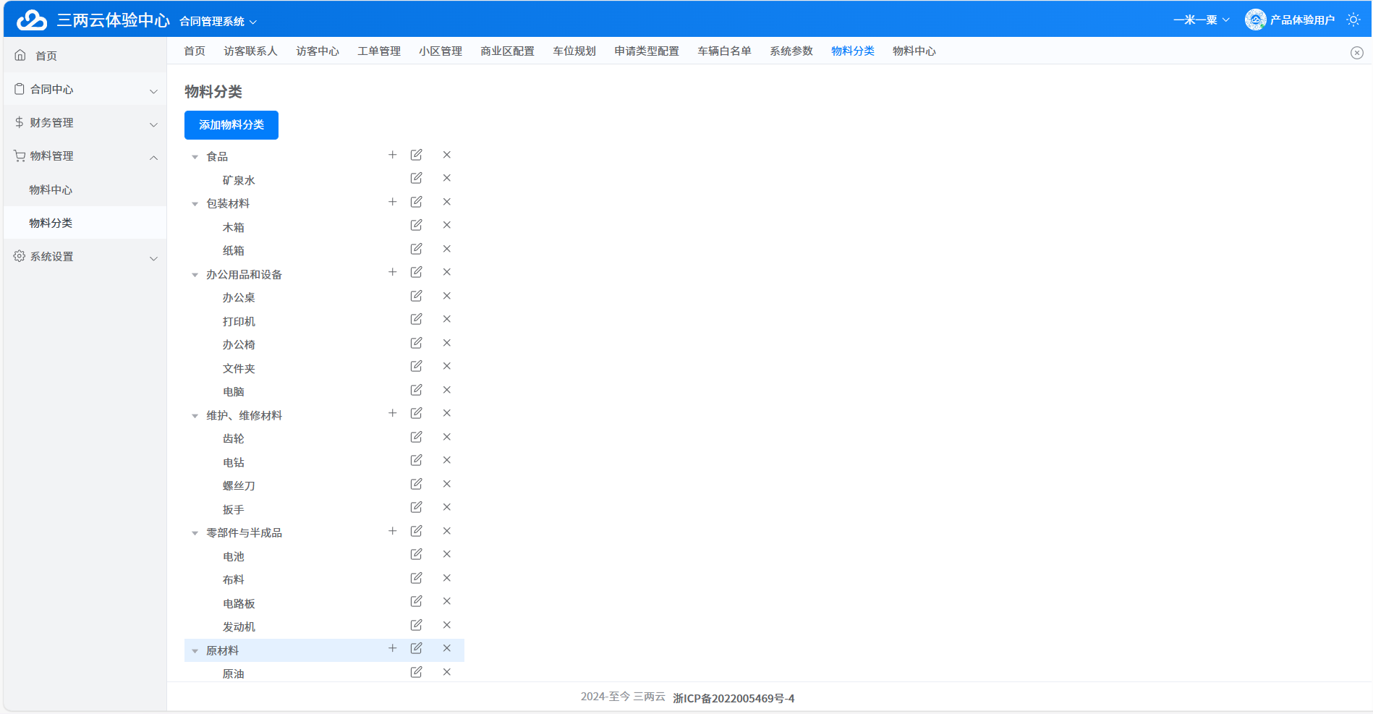Screen dimensions: 1373x714
Task: Add subcategory under 食品 with plus icon
Action: tap(392, 155)
